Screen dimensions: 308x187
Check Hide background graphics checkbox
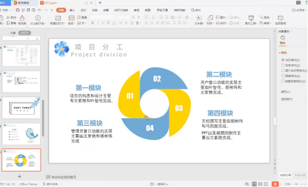pos(283,81)
